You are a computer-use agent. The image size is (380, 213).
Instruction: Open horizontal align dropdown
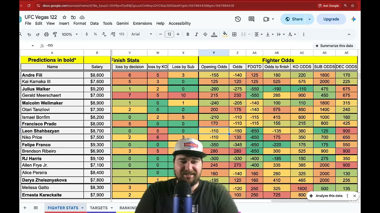pyautogui.click(x=258, y=34)
